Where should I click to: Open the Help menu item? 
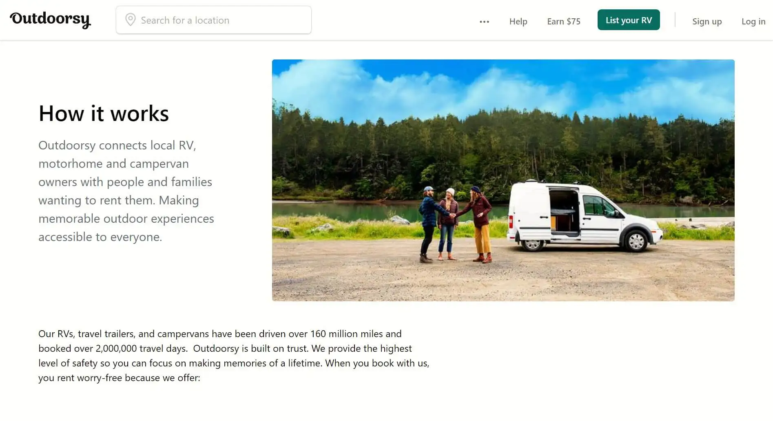click(518, 22)
